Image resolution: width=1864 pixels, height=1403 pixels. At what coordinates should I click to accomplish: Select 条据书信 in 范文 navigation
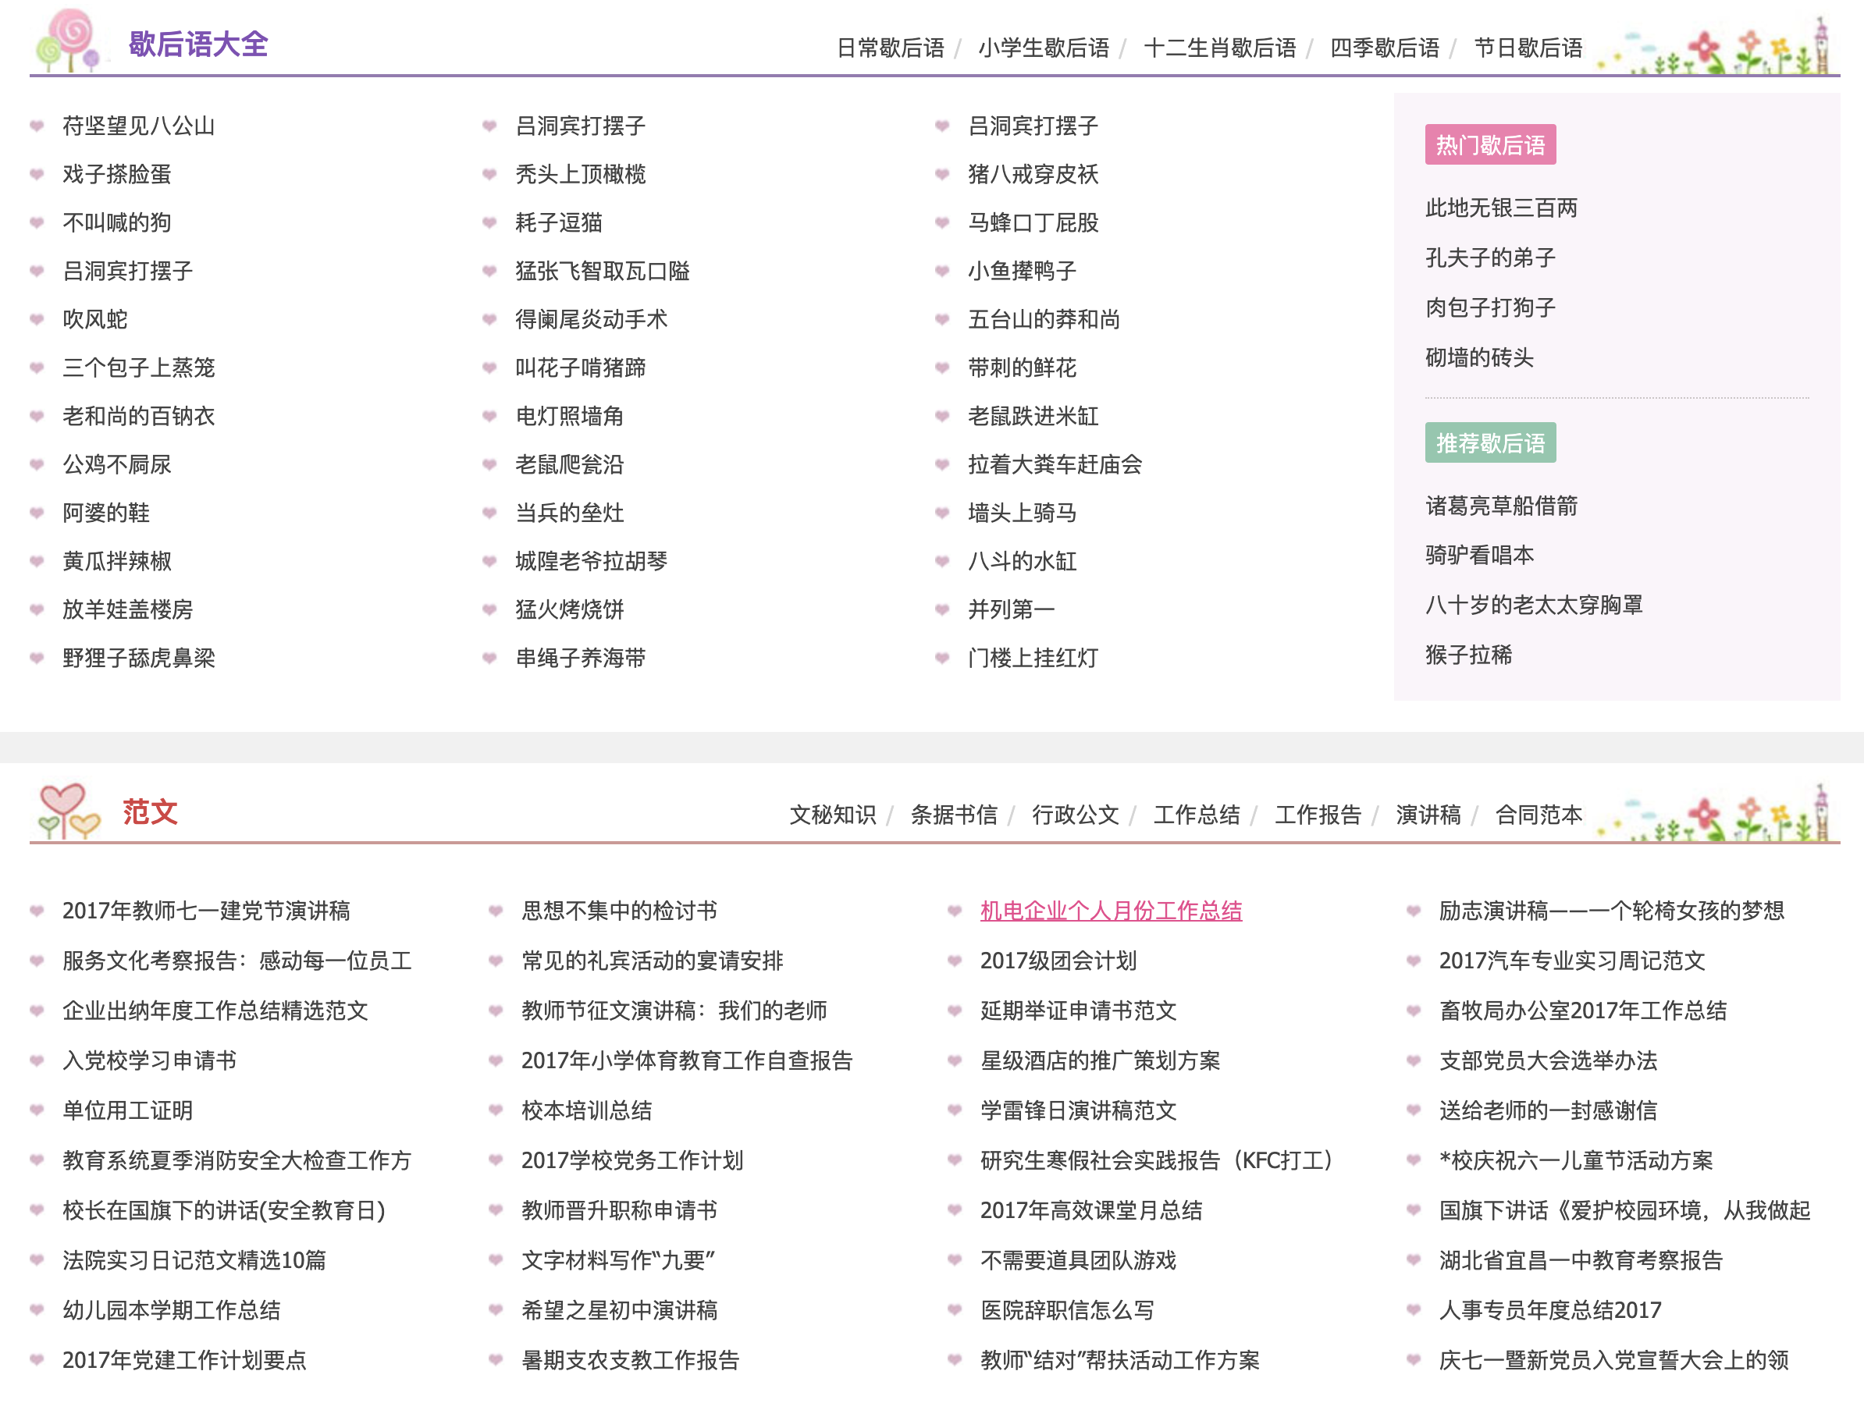(954, 815)
